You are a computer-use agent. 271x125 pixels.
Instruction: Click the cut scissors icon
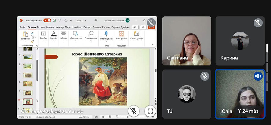tap(32, 33)
